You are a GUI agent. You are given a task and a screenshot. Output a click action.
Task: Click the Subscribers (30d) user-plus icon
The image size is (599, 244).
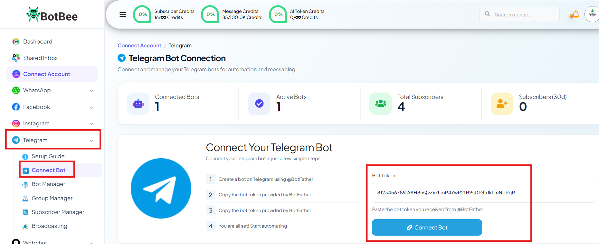[x=502, y=104]
